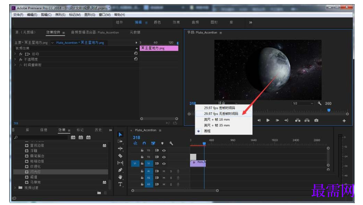363x205 pixels.
Task: Toggle V1 track output eye
Action: (164, 164)
